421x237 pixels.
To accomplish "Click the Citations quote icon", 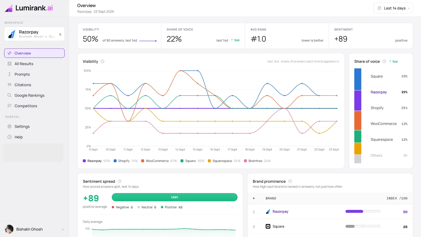I will coord(9,85).
